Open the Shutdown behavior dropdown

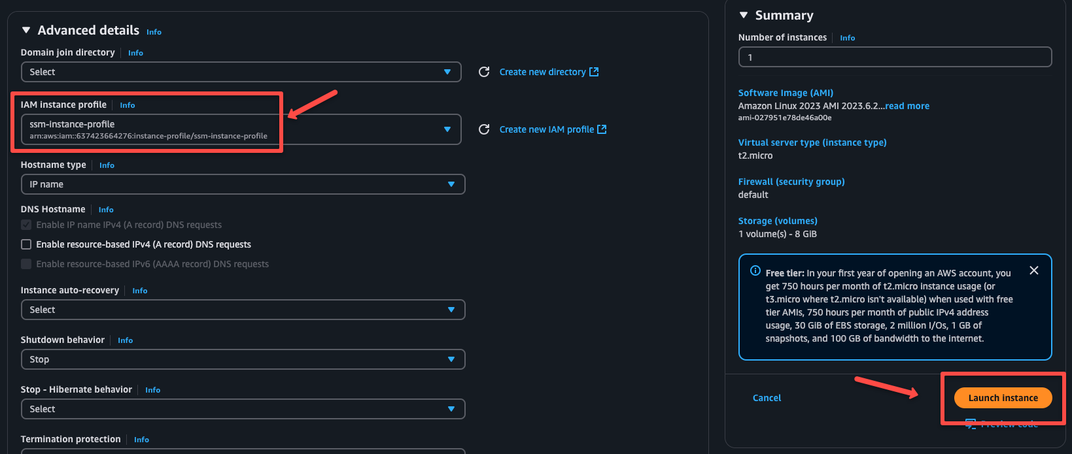click(x=243, y=359)
